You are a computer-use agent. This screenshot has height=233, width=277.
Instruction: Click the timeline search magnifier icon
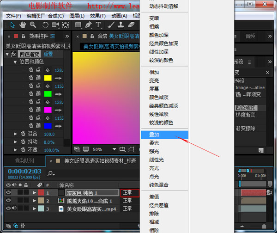(x=50, y=173)
